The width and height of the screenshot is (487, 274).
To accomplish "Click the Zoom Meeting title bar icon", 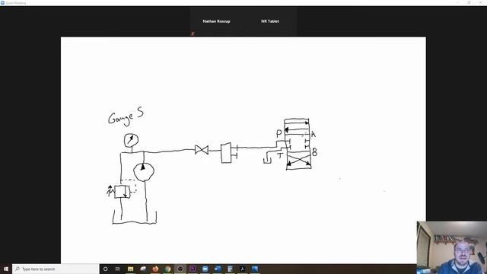I will 2,3.
